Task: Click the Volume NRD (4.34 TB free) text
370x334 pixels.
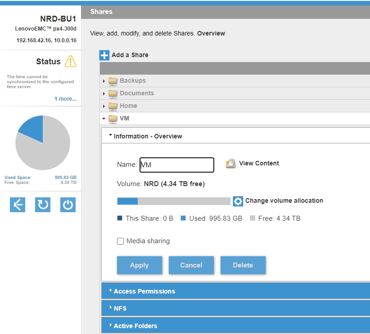Action: (x=161, y=183)
